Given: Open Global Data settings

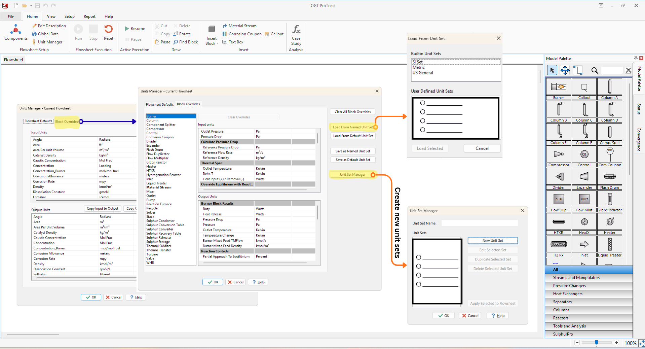Looking at the screenshot, I should point(45,34).
